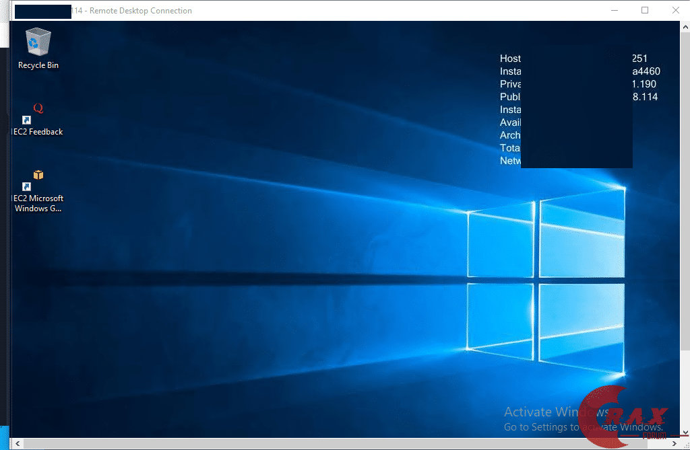Click the vertical scrollbar down arrow
Screen dimensions: 690x450
(x=685, y=433)
